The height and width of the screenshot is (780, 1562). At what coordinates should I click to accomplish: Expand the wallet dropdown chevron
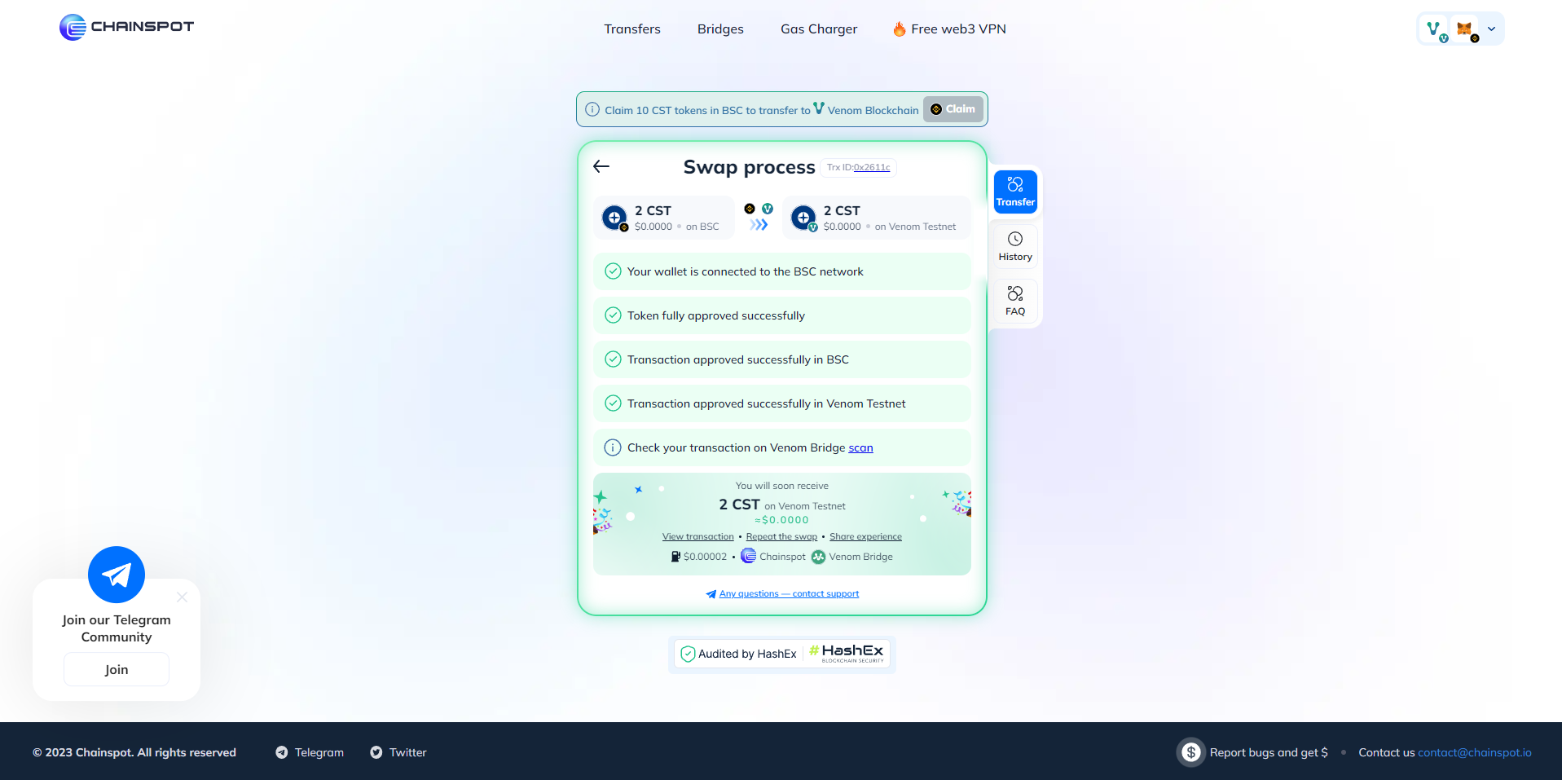(1491, 29)
